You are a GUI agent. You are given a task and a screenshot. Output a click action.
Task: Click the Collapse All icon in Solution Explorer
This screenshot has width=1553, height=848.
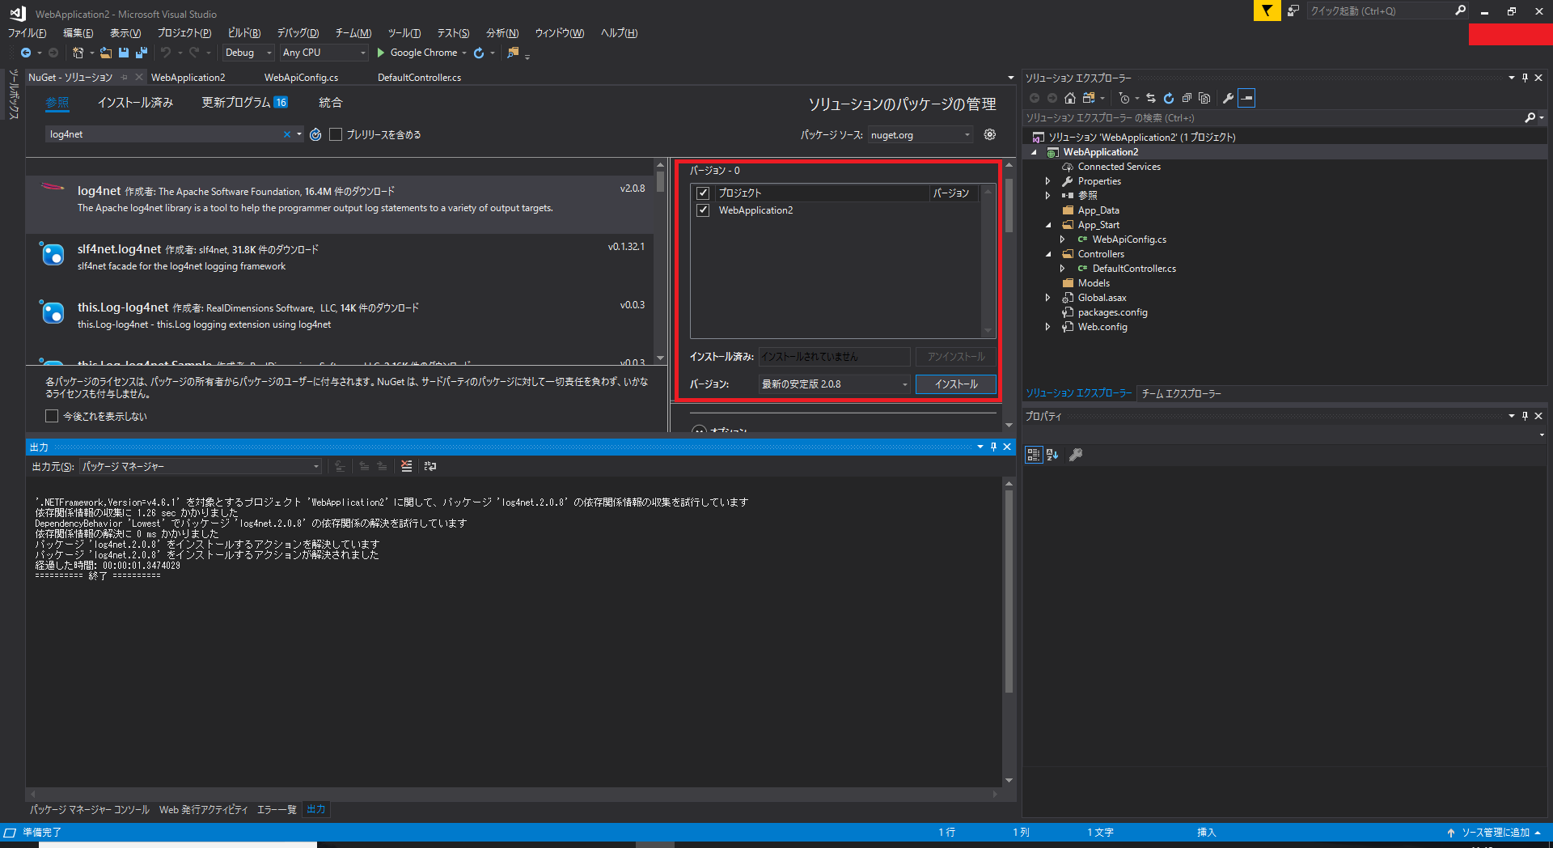click(1187, 98)
